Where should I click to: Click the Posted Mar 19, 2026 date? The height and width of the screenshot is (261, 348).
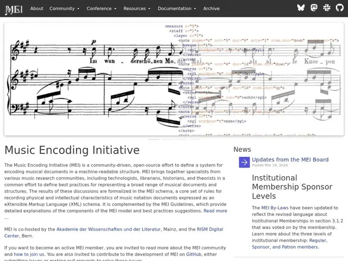270,165
